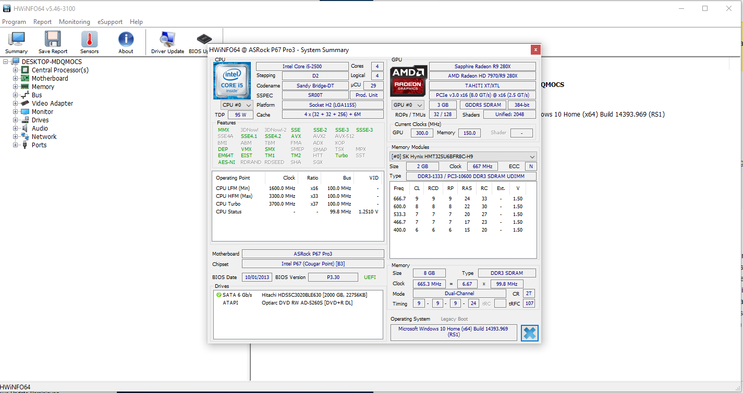Expand the Central Processor(s) node

[16, 70]
